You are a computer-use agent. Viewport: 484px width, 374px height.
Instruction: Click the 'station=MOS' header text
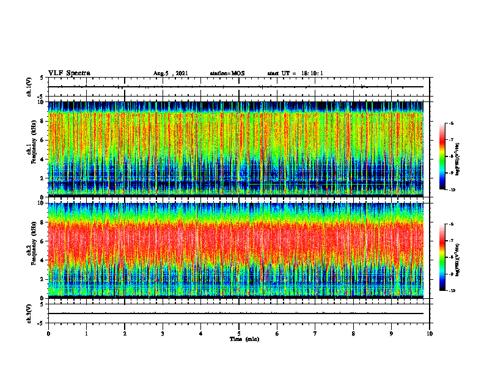click(x=227, y=73)
